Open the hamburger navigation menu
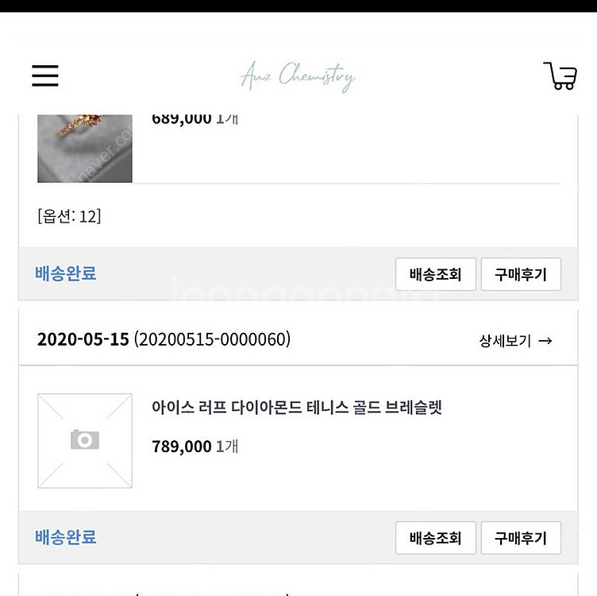The height and width of the screenshot is (596, 597). [x=45, y=75]
